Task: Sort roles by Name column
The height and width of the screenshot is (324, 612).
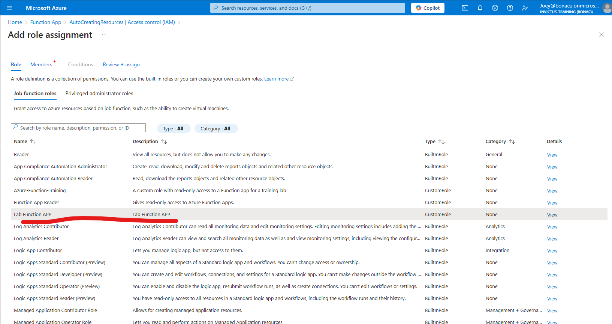Action: pyautogui.click(x=25, y=142)
